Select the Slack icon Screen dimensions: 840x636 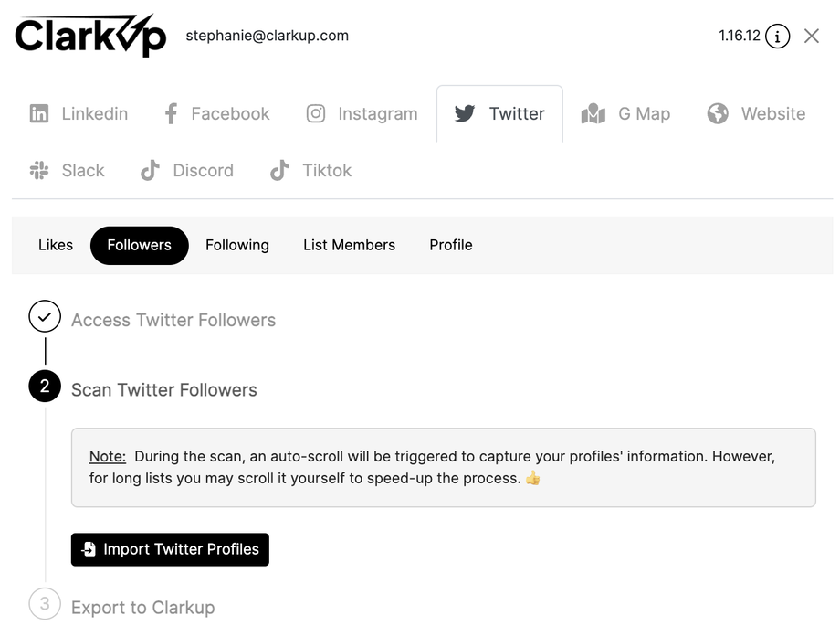(39, 171)
